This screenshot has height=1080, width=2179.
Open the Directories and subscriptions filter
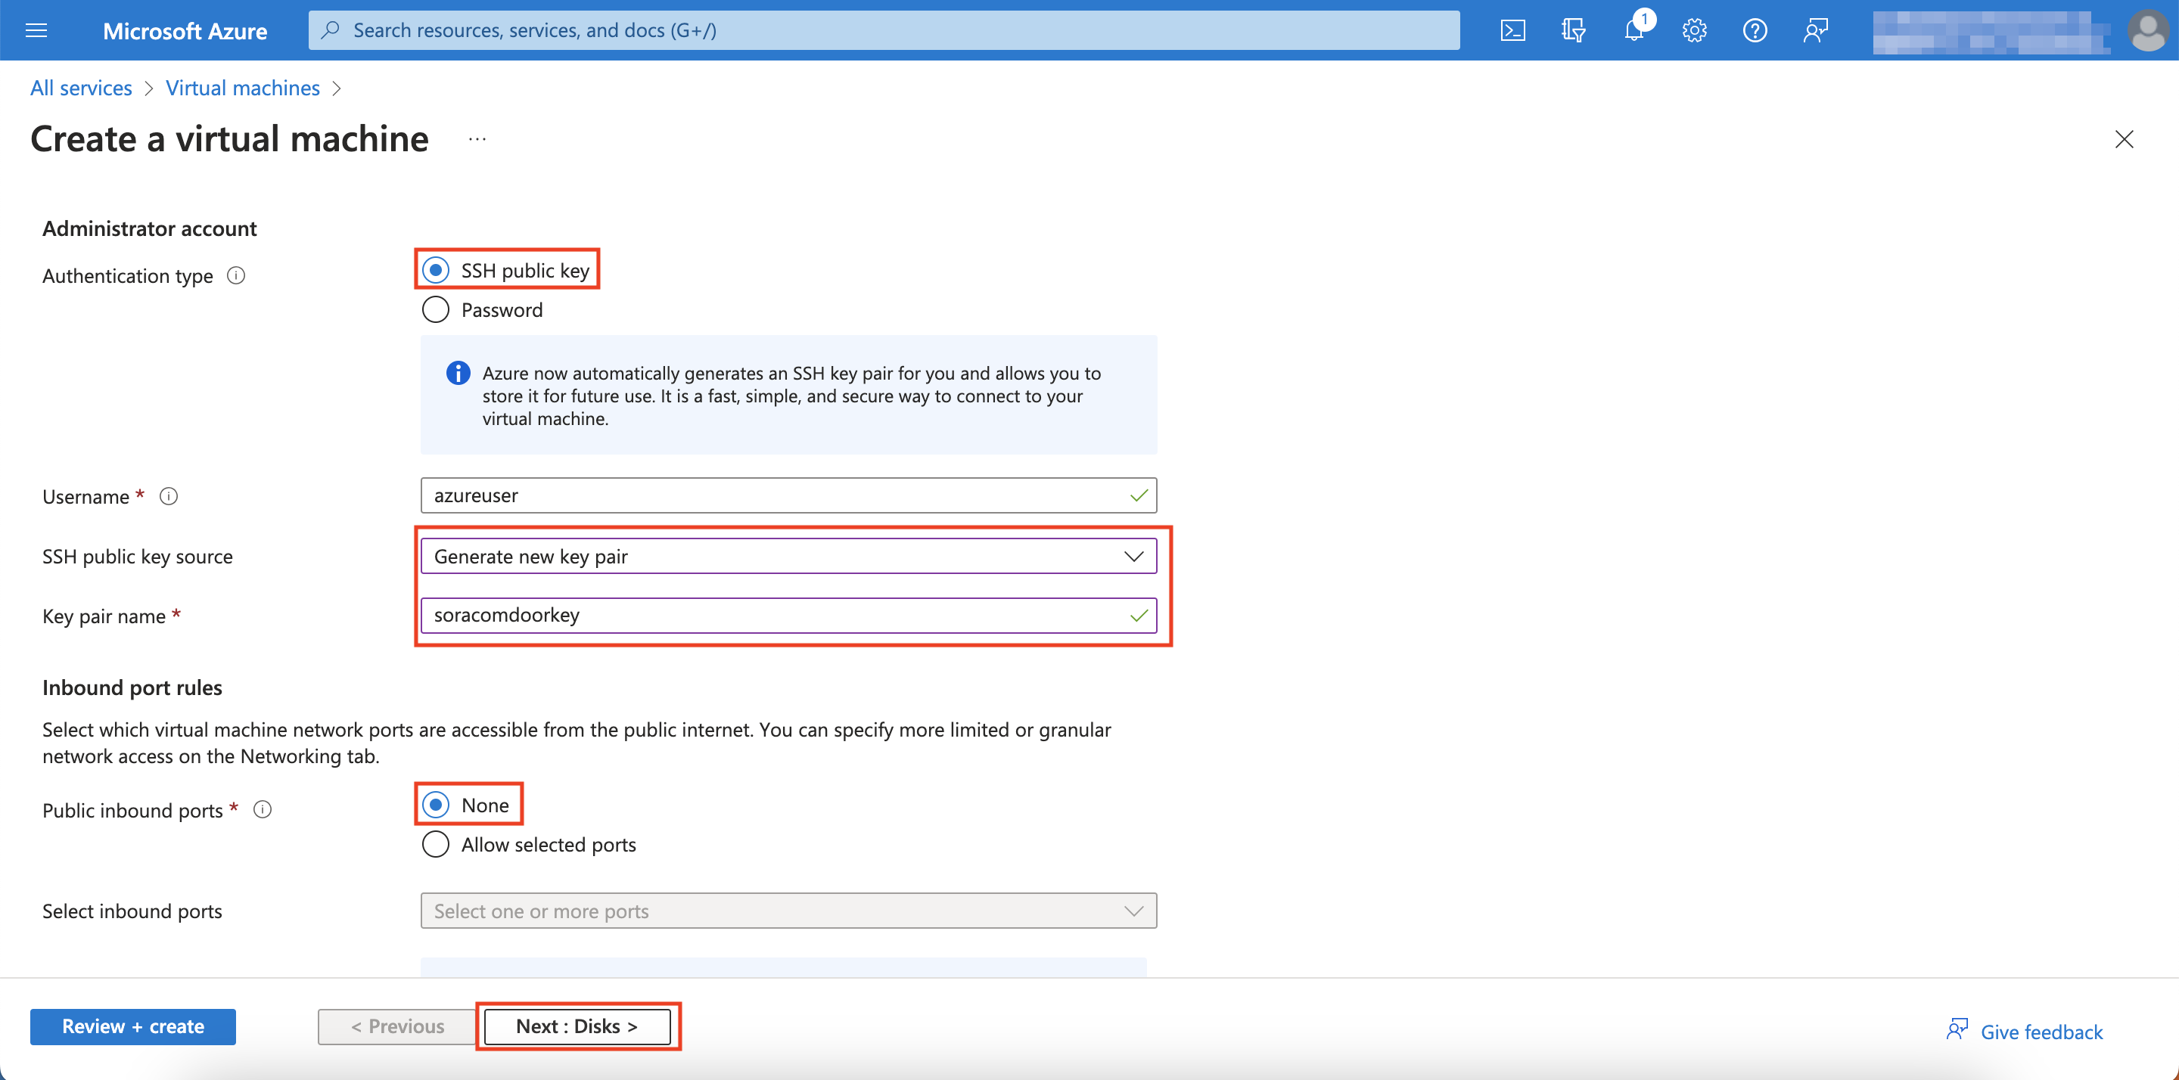point(1574,29)
